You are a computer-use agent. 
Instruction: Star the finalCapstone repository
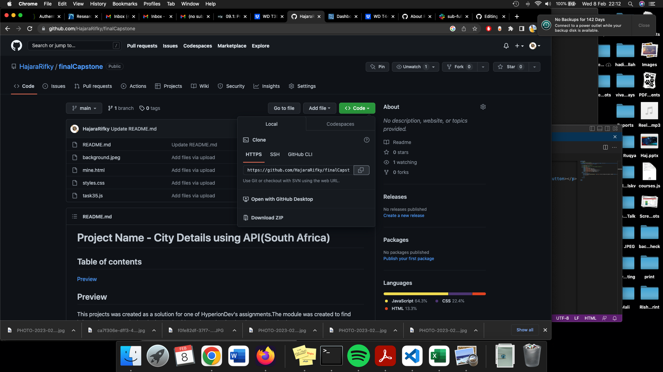[511, 67]
